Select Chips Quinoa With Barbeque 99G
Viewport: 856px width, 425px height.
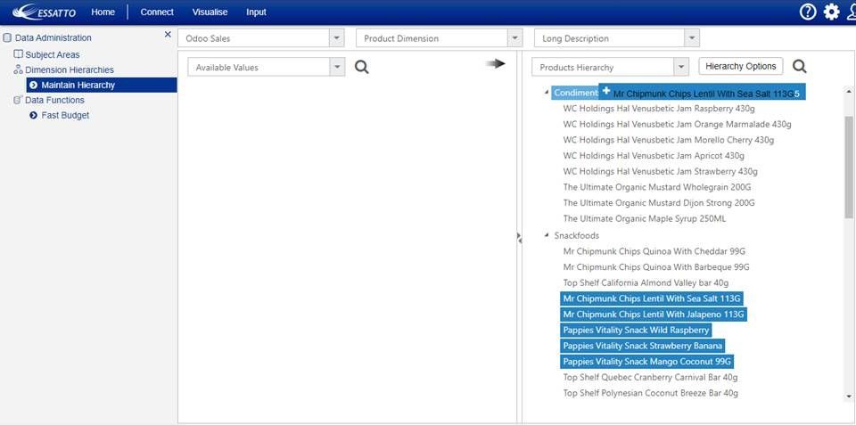pyautogui.click(x=655, y=267)
